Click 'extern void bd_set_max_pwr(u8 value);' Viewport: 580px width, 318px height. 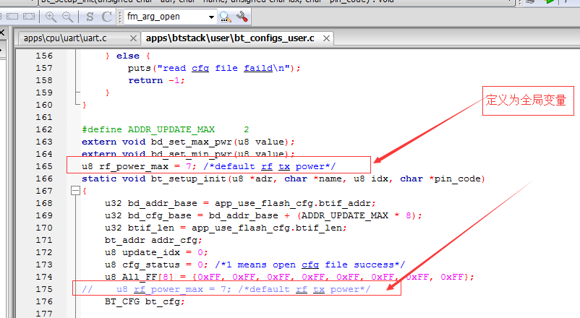[x=188, y=142]
